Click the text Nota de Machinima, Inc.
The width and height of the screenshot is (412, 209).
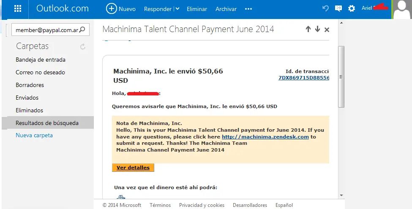point(149,123)
